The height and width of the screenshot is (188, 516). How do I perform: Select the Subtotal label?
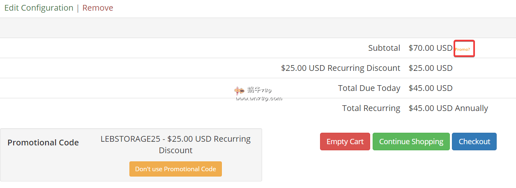[x=384, y=48]
